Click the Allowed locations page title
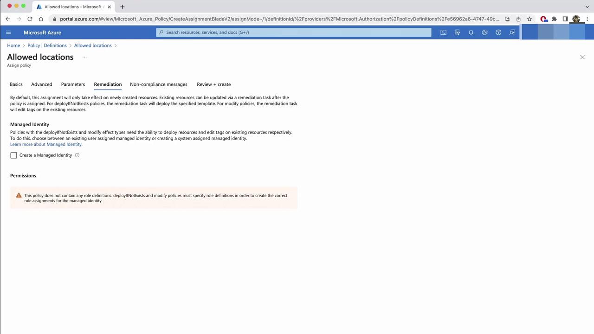Viewport: 594px width, 334px height. point(40,57)
